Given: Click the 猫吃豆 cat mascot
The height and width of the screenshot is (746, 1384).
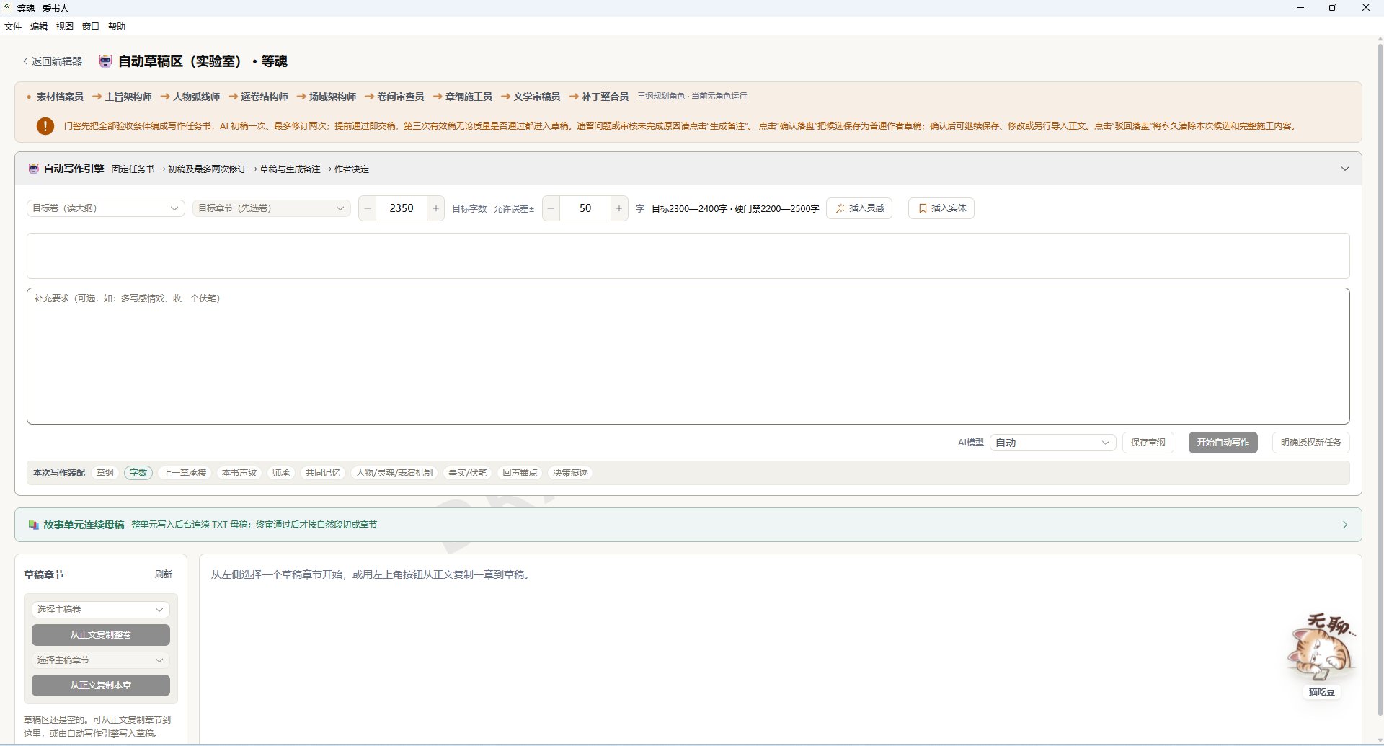Looking at the screenshot, I should click(1321, 649).
